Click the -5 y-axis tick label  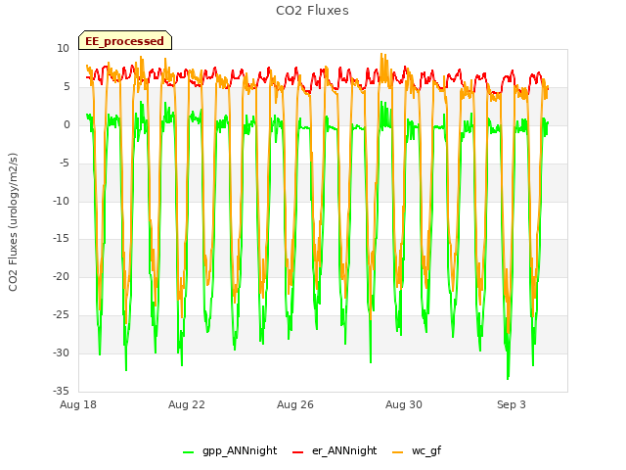[64, 164]
